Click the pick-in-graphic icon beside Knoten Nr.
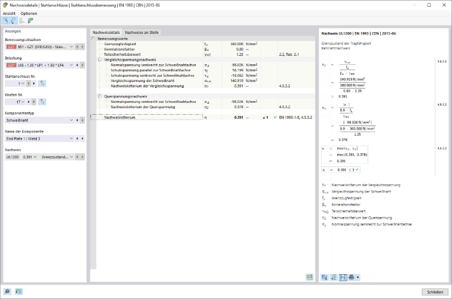 (x=42, y=102)
